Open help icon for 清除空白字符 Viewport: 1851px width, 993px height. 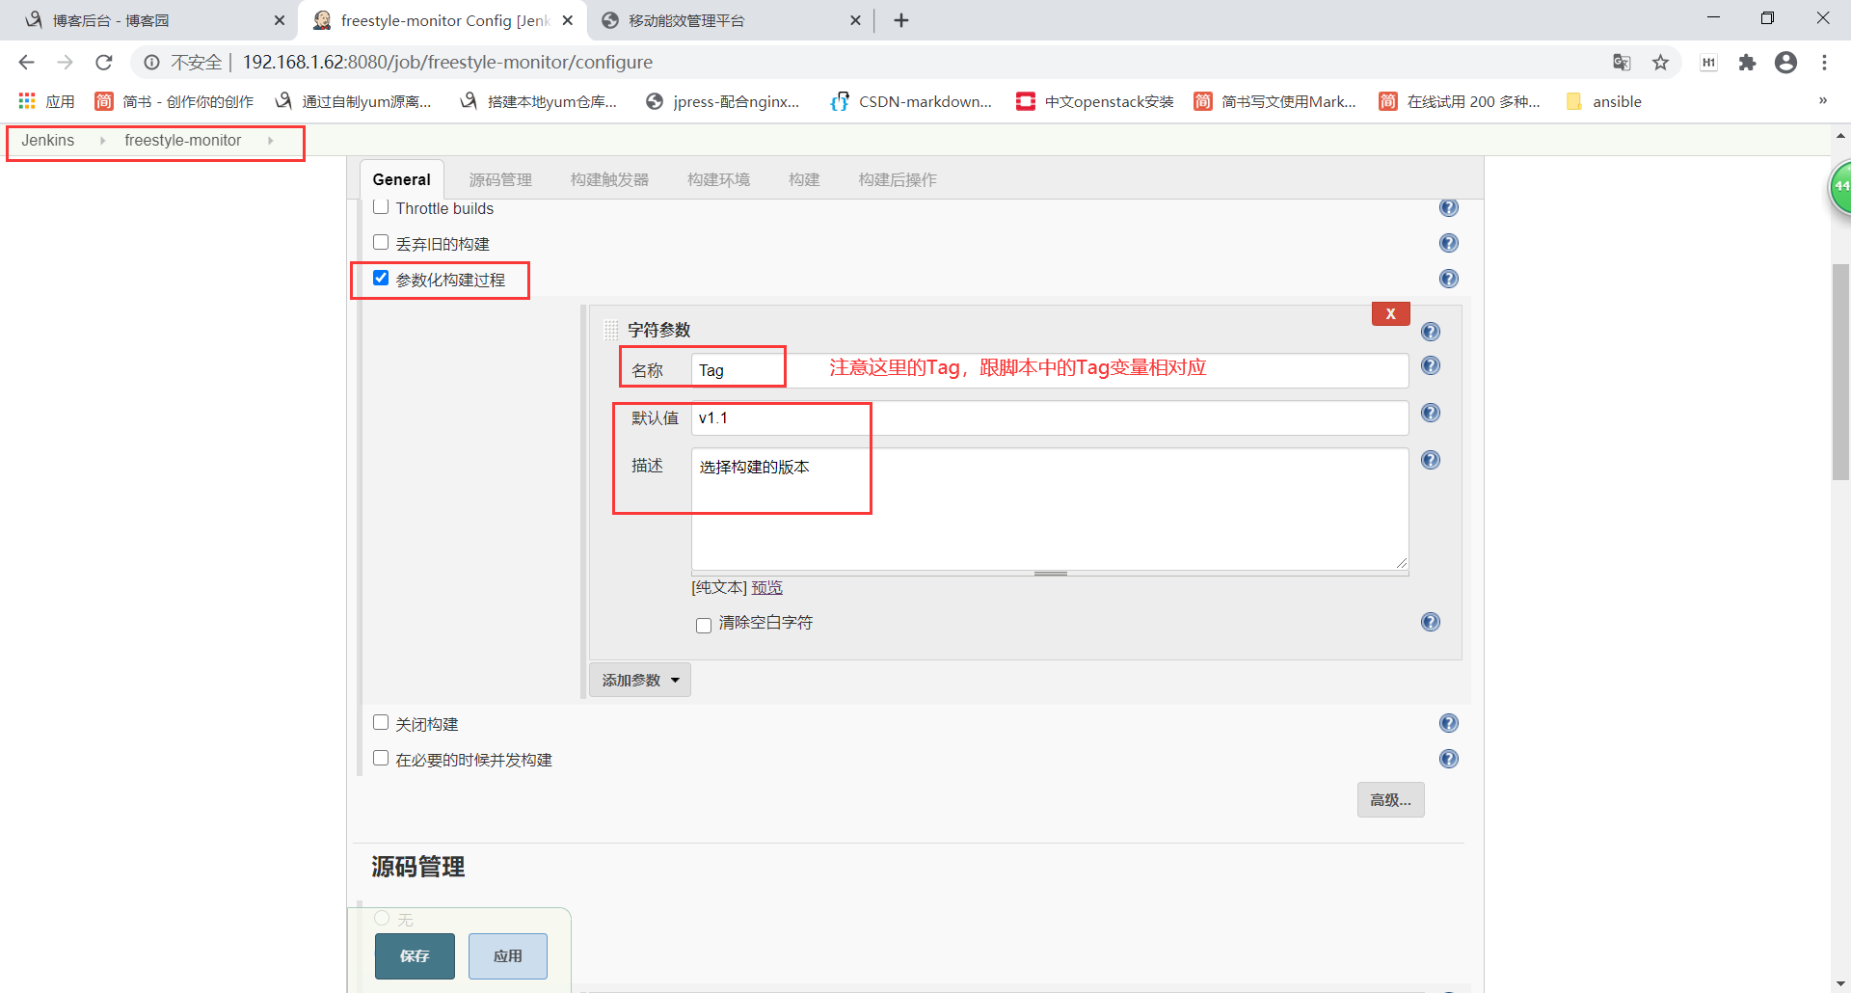tap(1431, 622)
